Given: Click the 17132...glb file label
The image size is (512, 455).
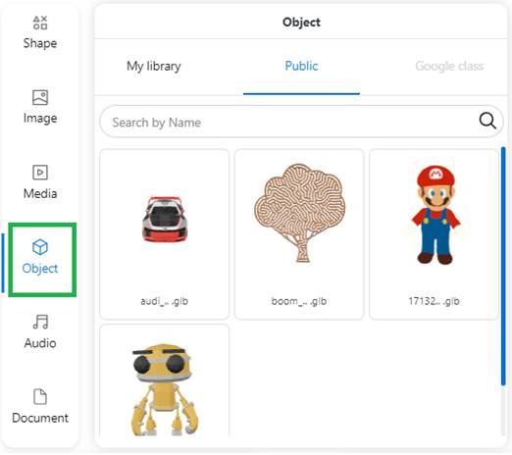Looking at the screenshot, I should (434, 301).
